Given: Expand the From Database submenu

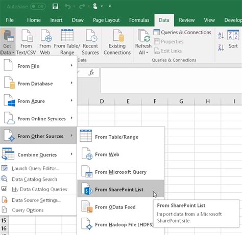Looking at the screenshot, I should 38,84.
